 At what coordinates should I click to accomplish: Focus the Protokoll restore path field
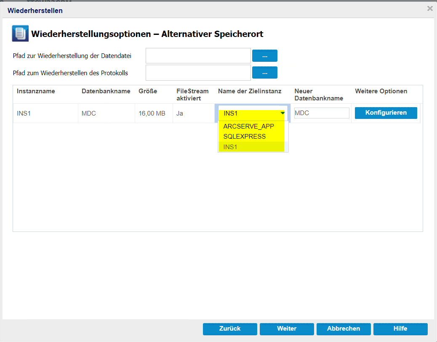198,73
